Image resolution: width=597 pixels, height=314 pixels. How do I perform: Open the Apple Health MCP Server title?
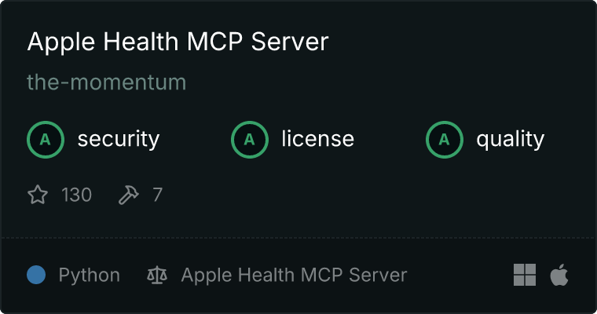point(178,42)
